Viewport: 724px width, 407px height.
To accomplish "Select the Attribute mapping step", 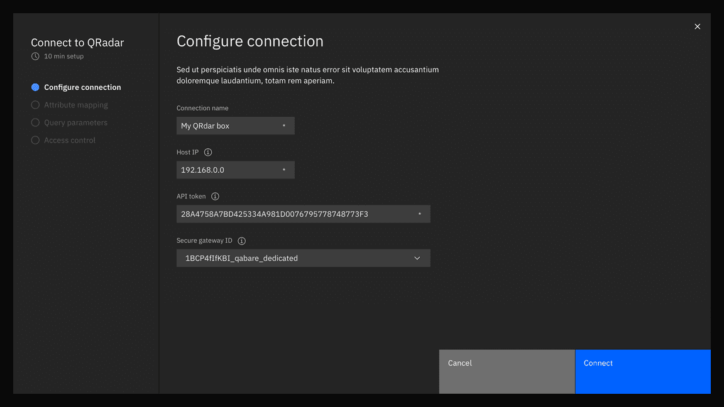I will point(75,104).
